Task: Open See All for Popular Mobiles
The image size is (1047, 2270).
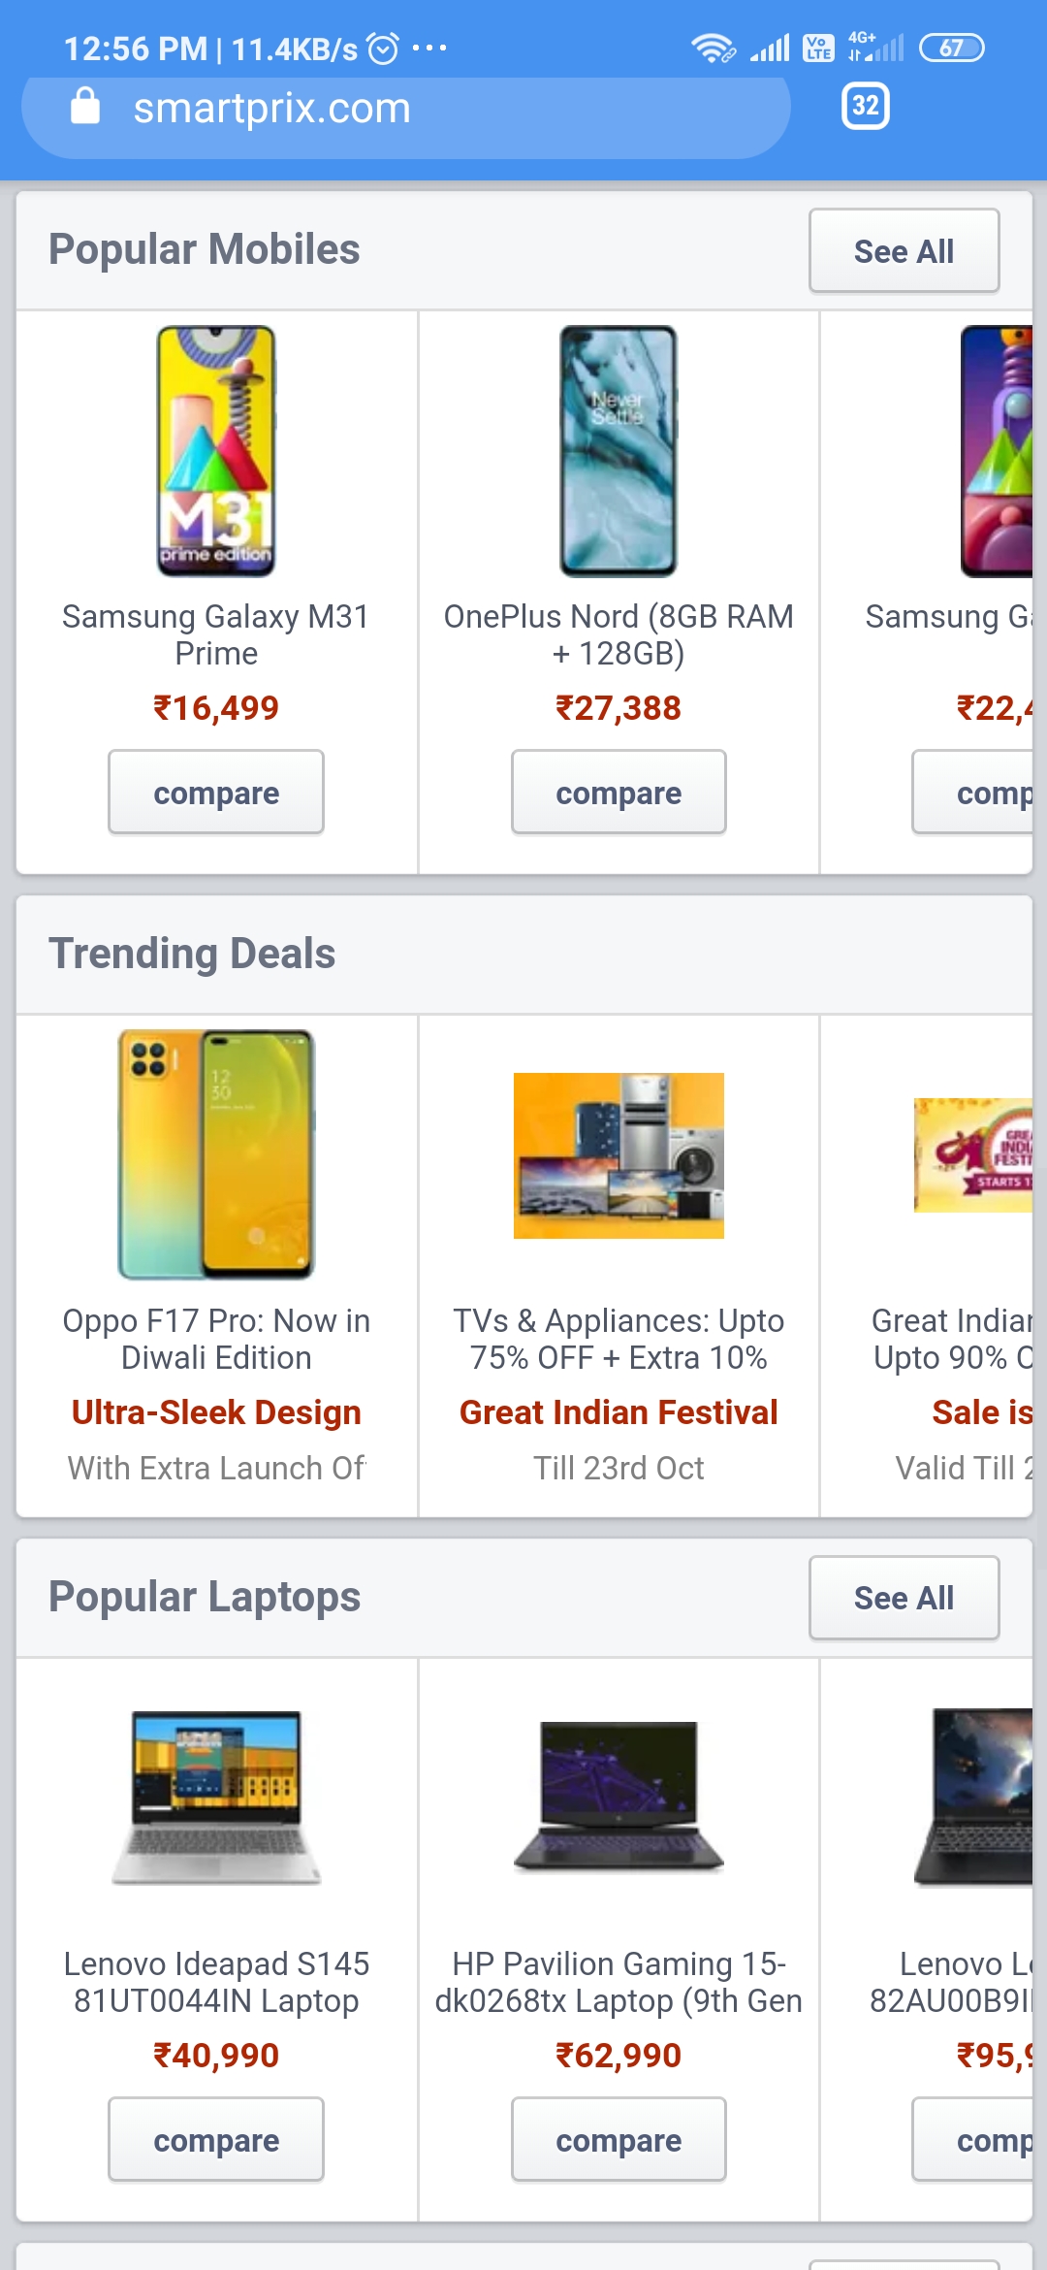Action: 904,251
